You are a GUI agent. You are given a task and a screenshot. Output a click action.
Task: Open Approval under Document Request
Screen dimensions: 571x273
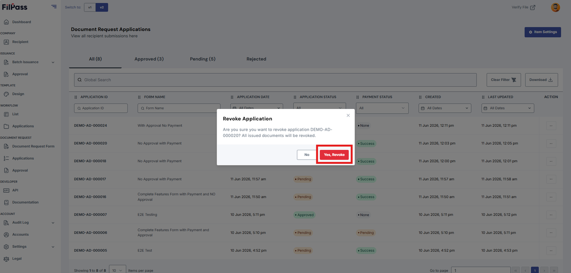pos(20,170)
